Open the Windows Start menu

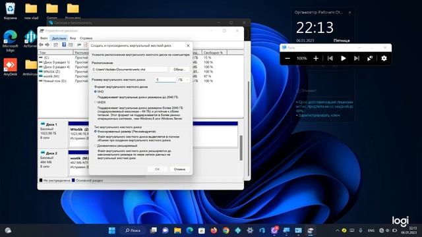[112, 230]
